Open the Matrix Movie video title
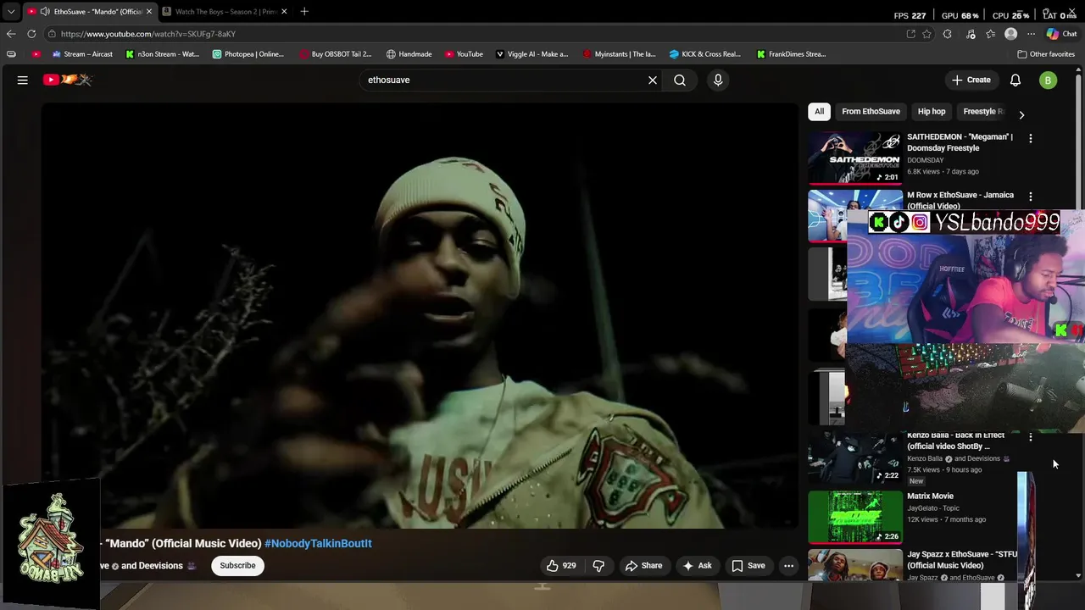 [x=930, y=496]
